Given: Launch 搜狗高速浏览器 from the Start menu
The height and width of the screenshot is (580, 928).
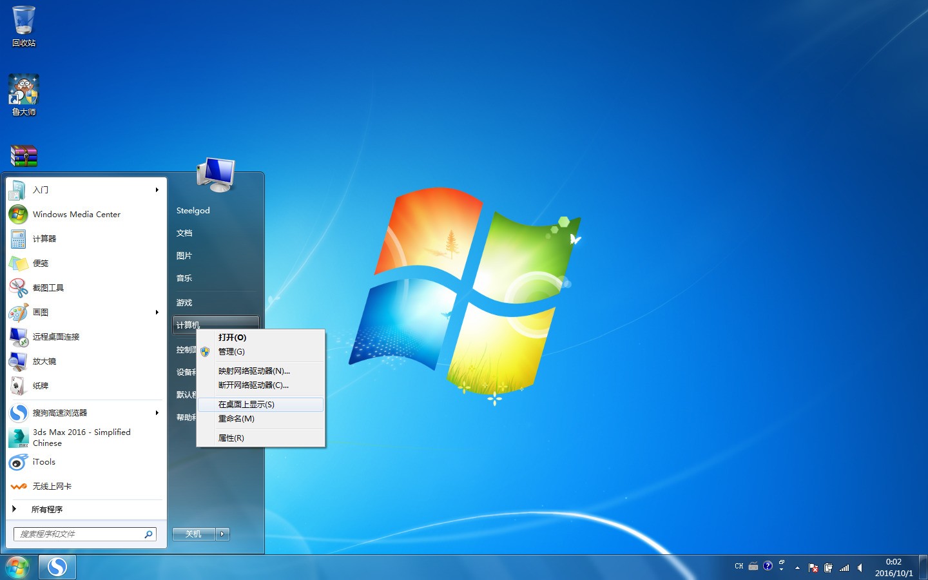Looking at the screenshot, I should (85, 412).
